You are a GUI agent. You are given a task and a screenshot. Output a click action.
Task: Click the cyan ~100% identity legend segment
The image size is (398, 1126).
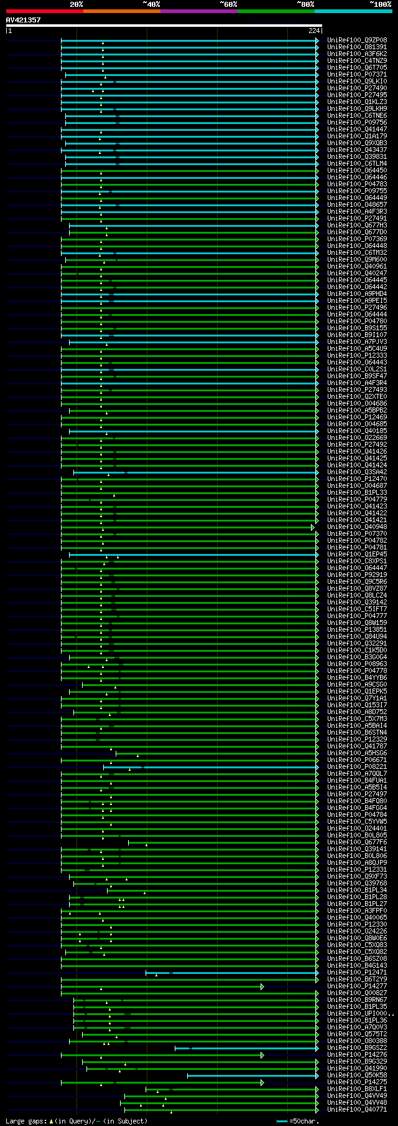353,11
